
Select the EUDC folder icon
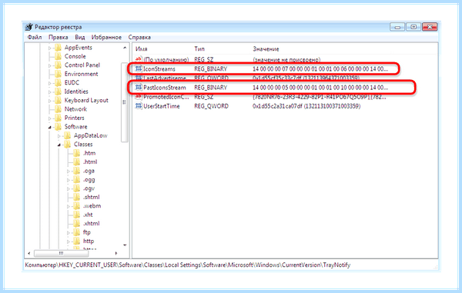[x=59, y=83]
